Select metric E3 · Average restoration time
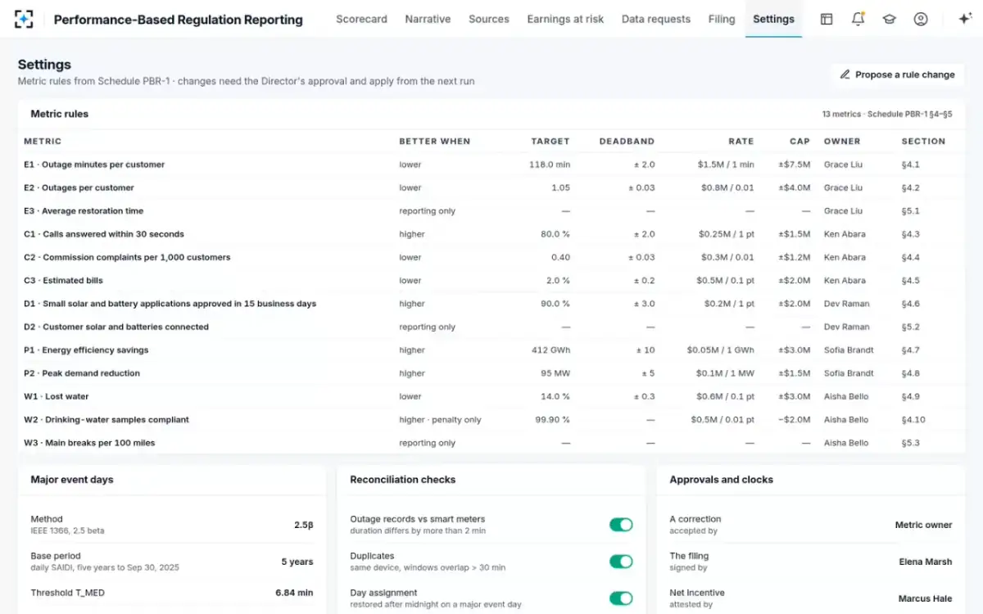 [84, 210]
